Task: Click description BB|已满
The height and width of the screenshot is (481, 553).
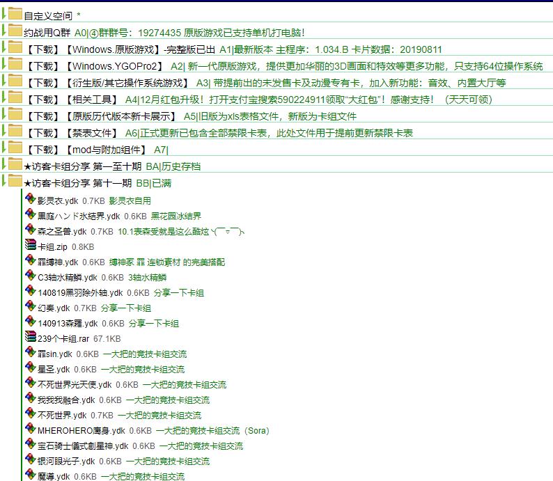Action: [154, 183]
